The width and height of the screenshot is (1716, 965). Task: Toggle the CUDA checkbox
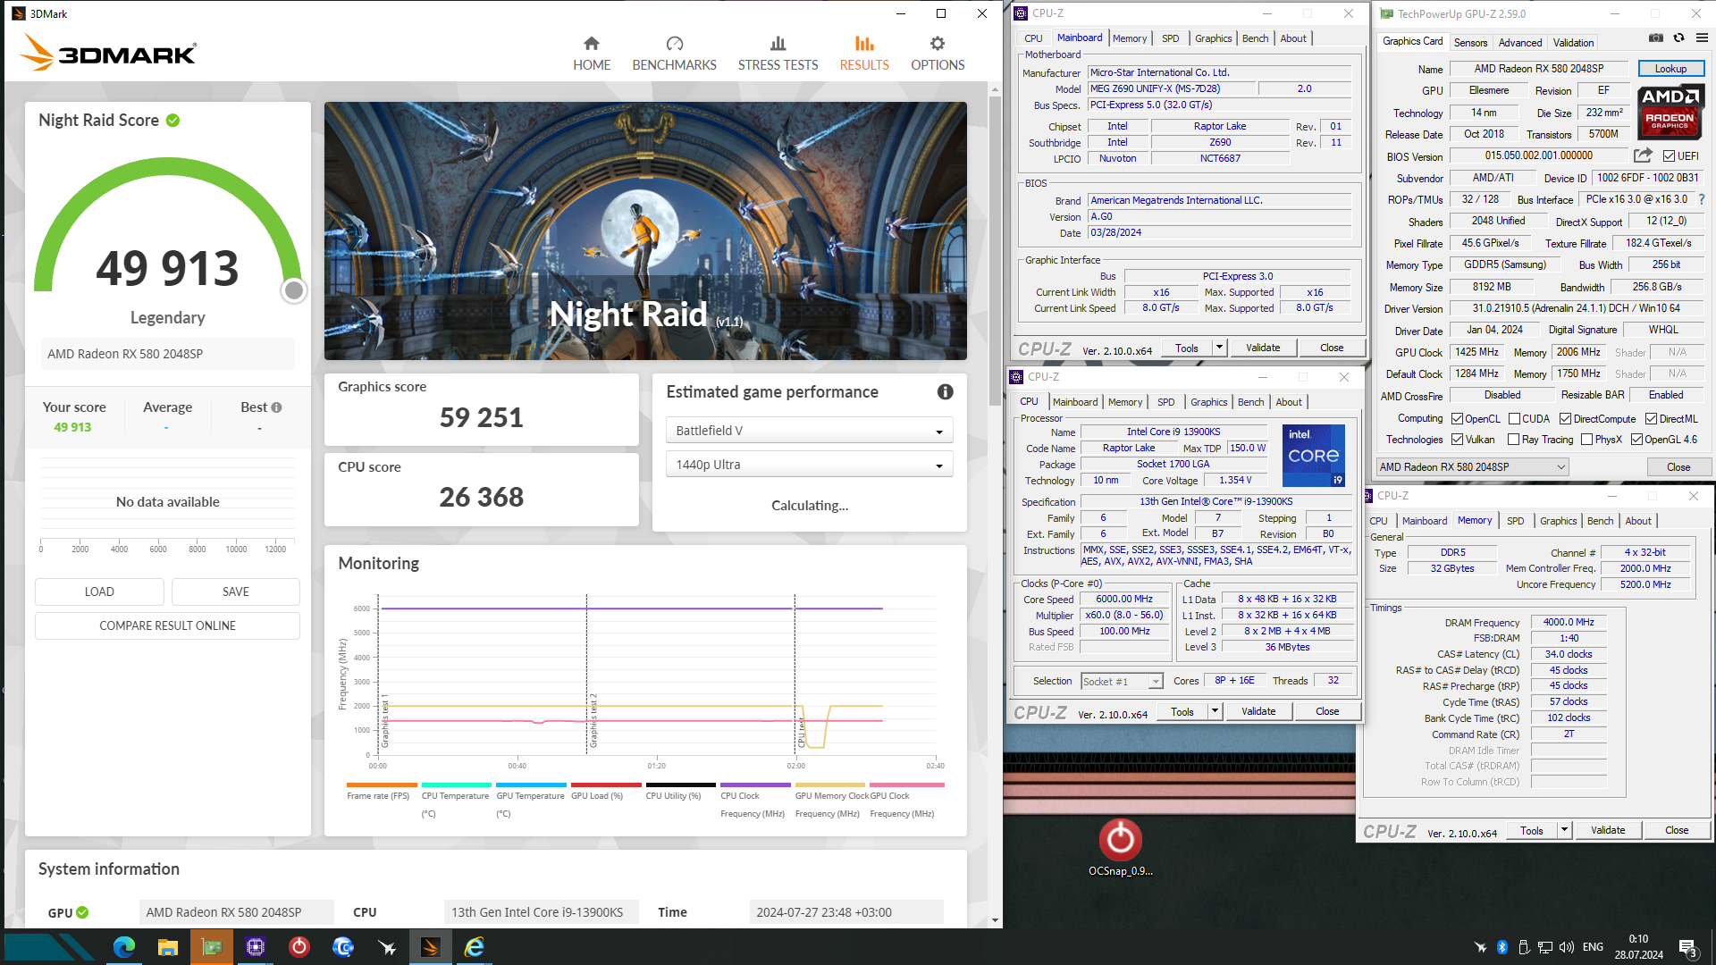(x=1515, y=419)
